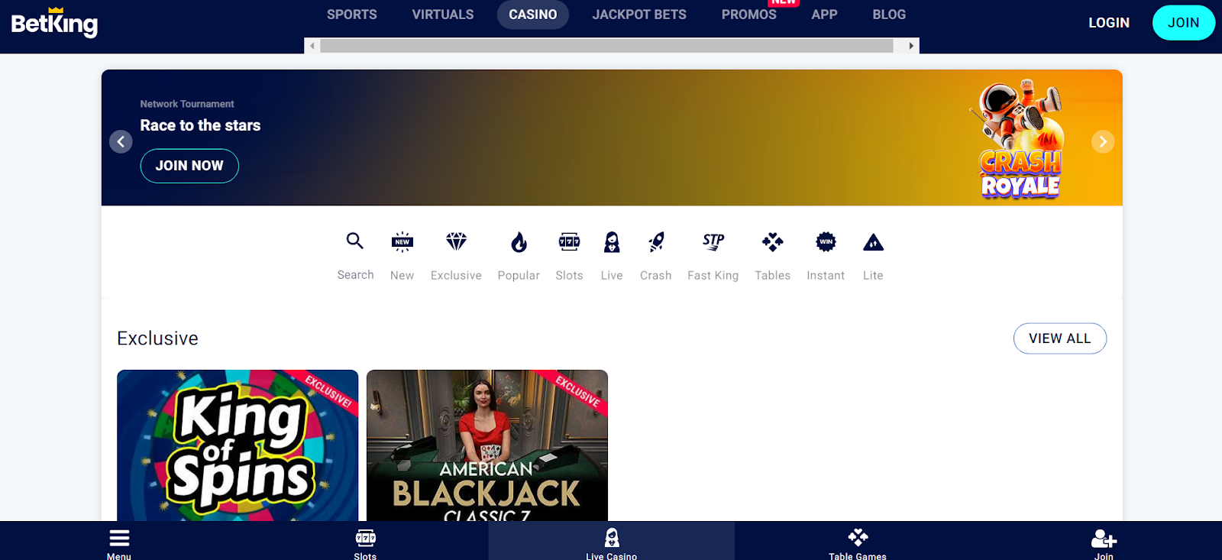
Task: Select the Crash rocket category icon
Action: click(656, 242)
